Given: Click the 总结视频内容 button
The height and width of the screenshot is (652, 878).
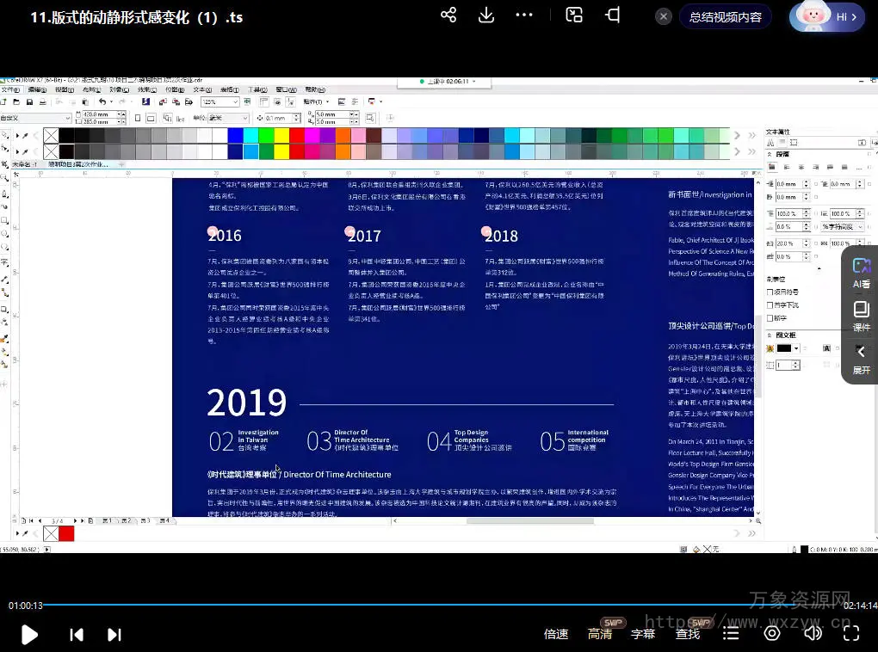Looking at the screenshot, I should tap(725, 17).
